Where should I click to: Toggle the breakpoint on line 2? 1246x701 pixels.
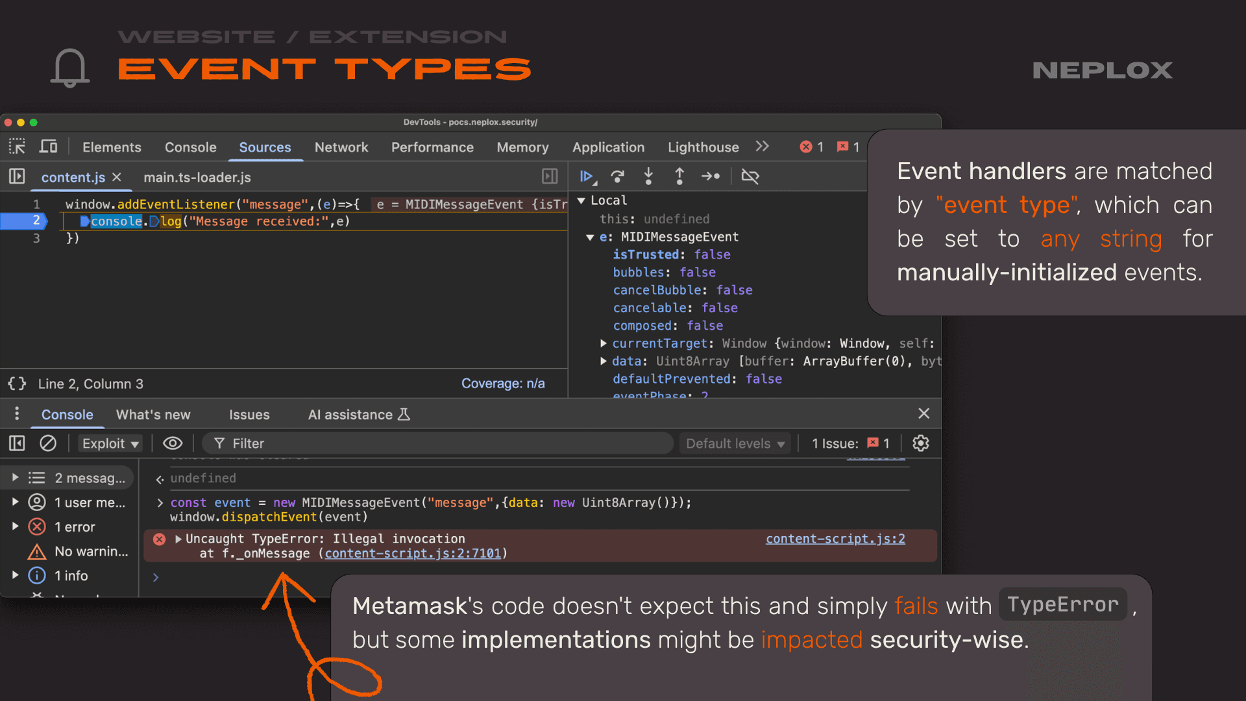pyautogui.click(x=36, y=221)
